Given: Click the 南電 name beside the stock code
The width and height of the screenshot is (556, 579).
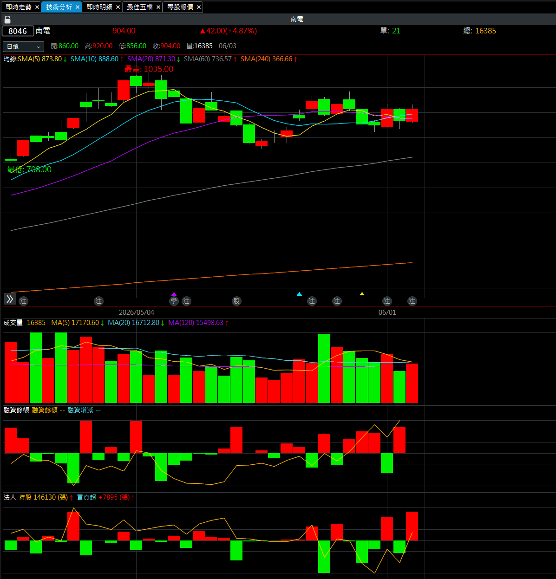Looking at the screenshot, I should 43,31.
